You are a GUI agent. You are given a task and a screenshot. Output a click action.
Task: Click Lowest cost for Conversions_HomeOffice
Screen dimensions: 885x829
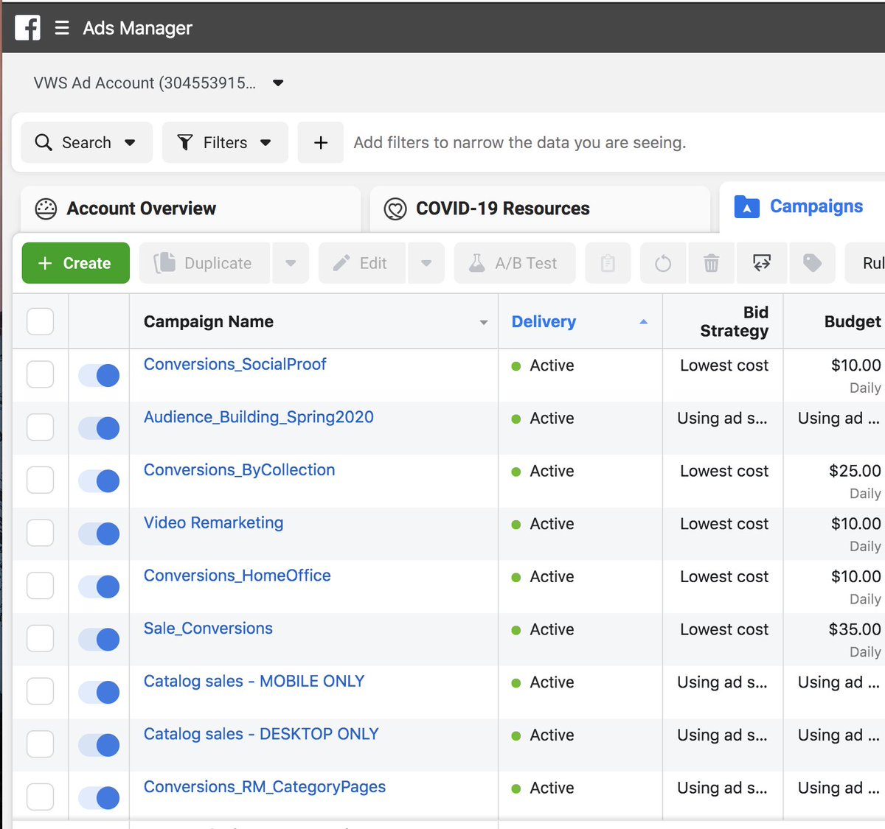[x=724, y=577]
